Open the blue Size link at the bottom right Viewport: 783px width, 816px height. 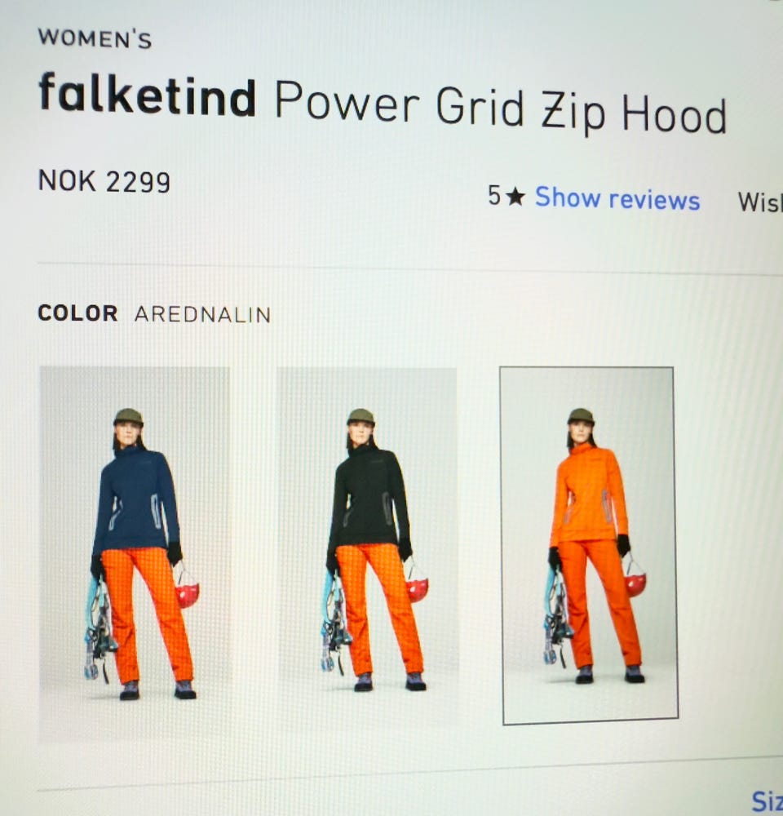click(768, 801)
